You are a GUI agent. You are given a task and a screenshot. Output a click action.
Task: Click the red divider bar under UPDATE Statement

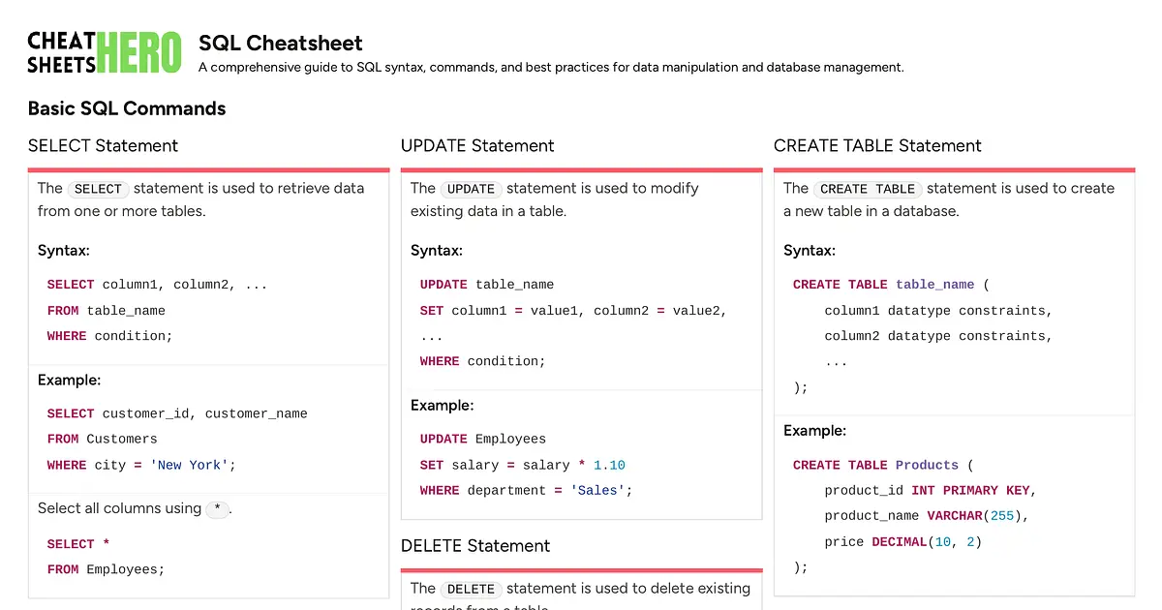[581, 168]
